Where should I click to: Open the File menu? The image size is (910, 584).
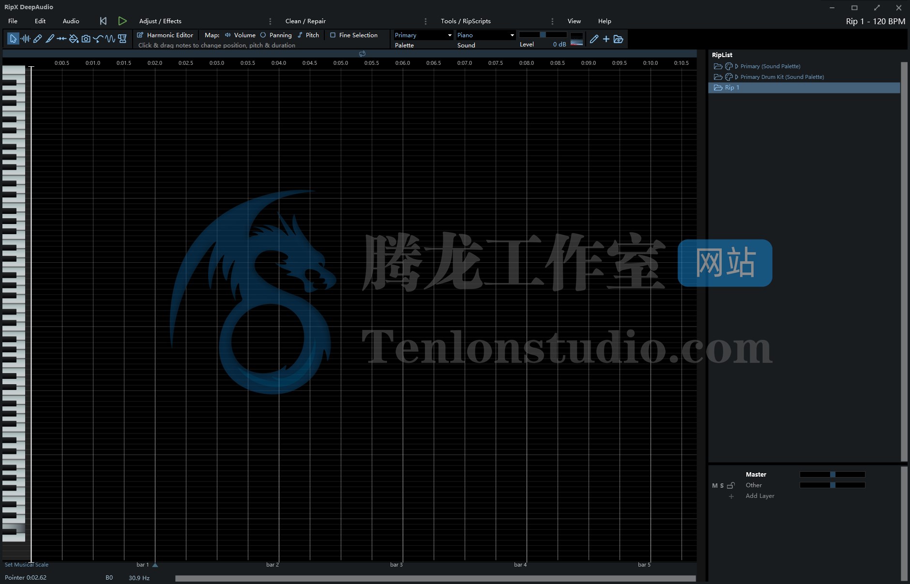(x=13, y=21)
